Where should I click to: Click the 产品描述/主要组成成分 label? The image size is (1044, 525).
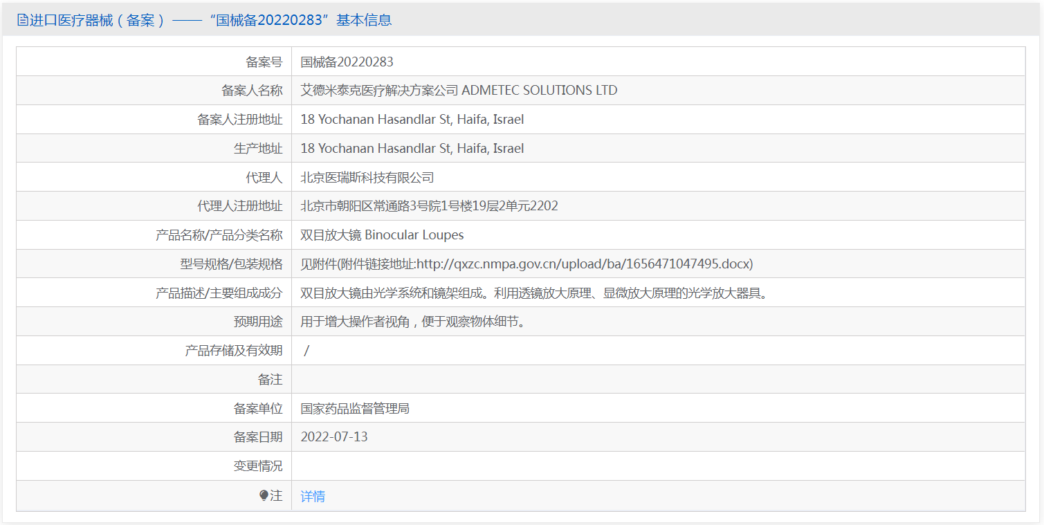[x=219, y=293]
